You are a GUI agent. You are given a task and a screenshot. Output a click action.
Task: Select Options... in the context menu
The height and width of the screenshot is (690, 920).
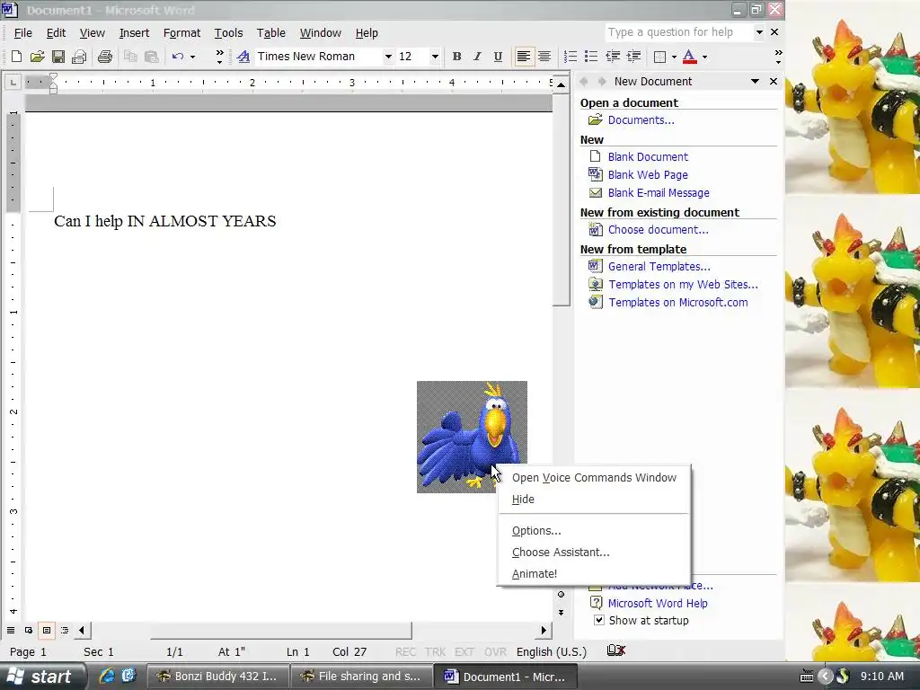pos(594,530)
